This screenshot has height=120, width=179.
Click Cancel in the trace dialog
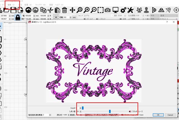170,115
